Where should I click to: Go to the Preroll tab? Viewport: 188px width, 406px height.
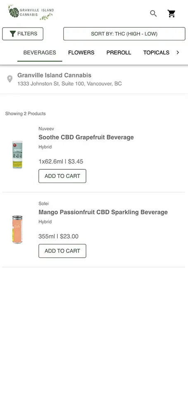pos(119,52)
